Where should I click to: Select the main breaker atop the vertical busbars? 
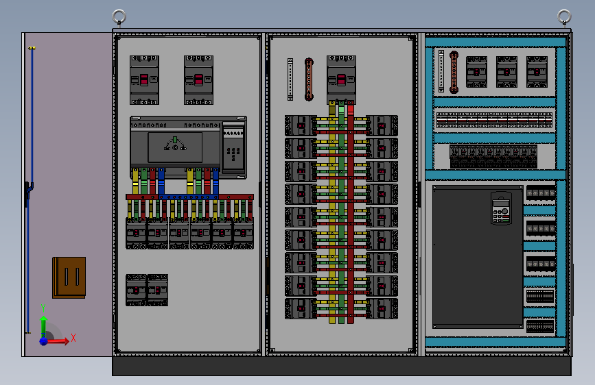(341, 80)
